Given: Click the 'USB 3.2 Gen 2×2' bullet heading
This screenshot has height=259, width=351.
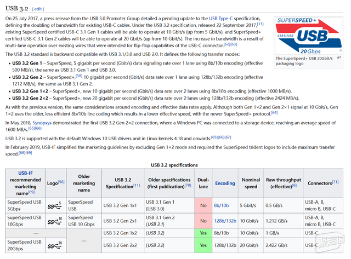Looking at the screenshot, I should click(30, 98).
